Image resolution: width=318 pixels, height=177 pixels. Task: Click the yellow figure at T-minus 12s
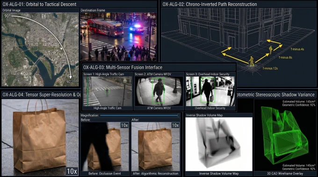point(252,61)
